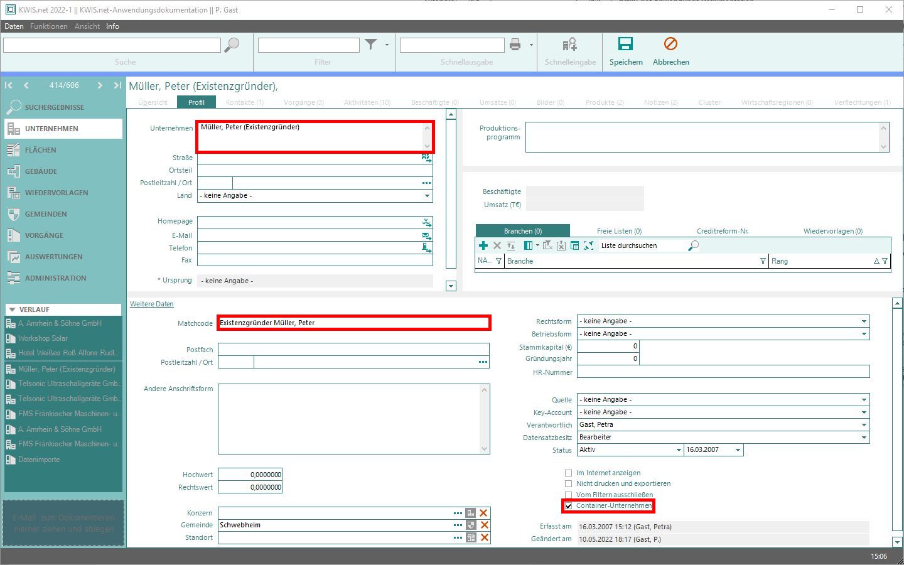Open the Homepage link icon
The image size is (904, 565).
427,222
